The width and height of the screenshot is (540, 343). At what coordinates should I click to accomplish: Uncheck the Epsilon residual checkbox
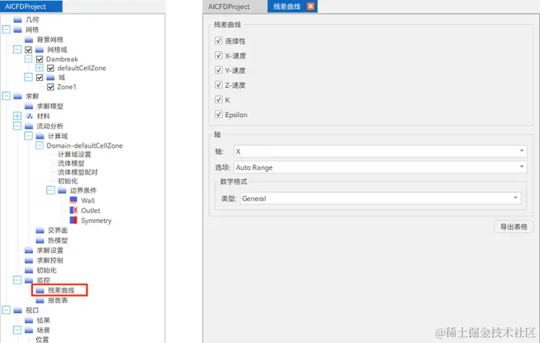(x=218, y=114)
